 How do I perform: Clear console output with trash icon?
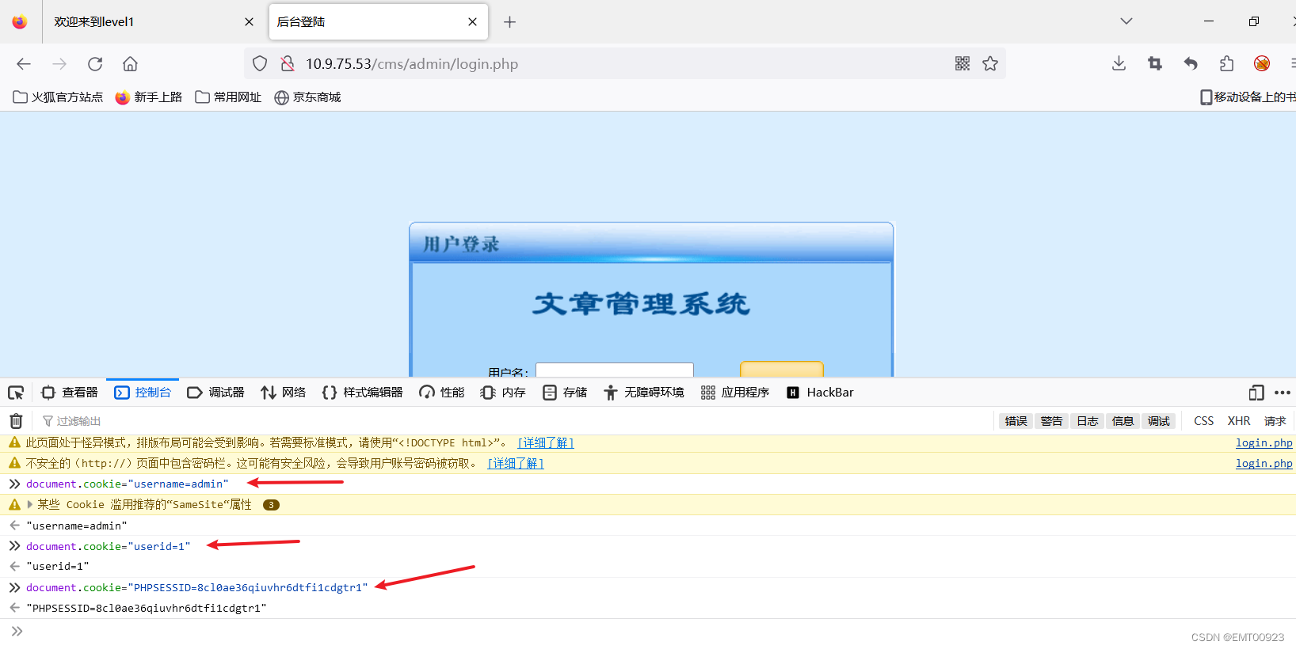point(16,421)
